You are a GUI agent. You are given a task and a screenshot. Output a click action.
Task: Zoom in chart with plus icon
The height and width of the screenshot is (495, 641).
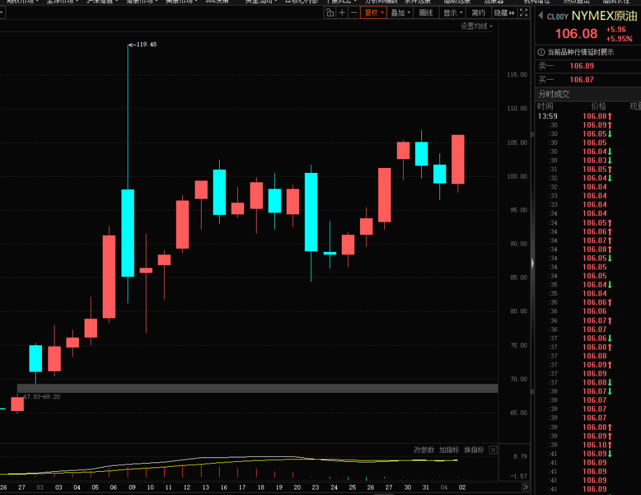[x=342, y=13]
